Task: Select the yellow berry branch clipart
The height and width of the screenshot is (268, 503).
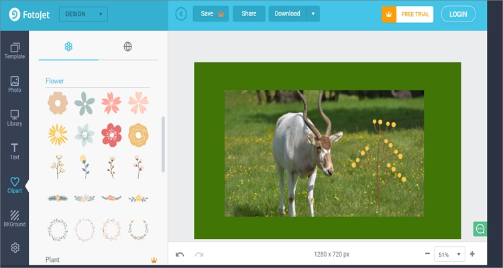Action: 58,167
